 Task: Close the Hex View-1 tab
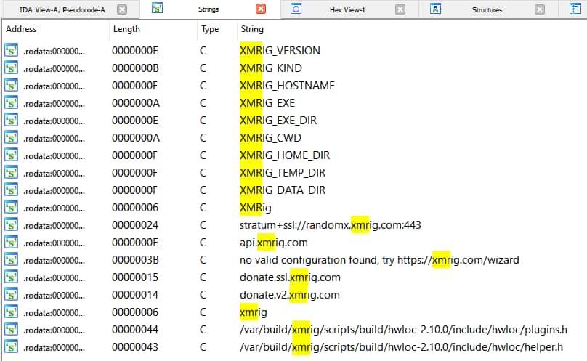pos(400,9)
